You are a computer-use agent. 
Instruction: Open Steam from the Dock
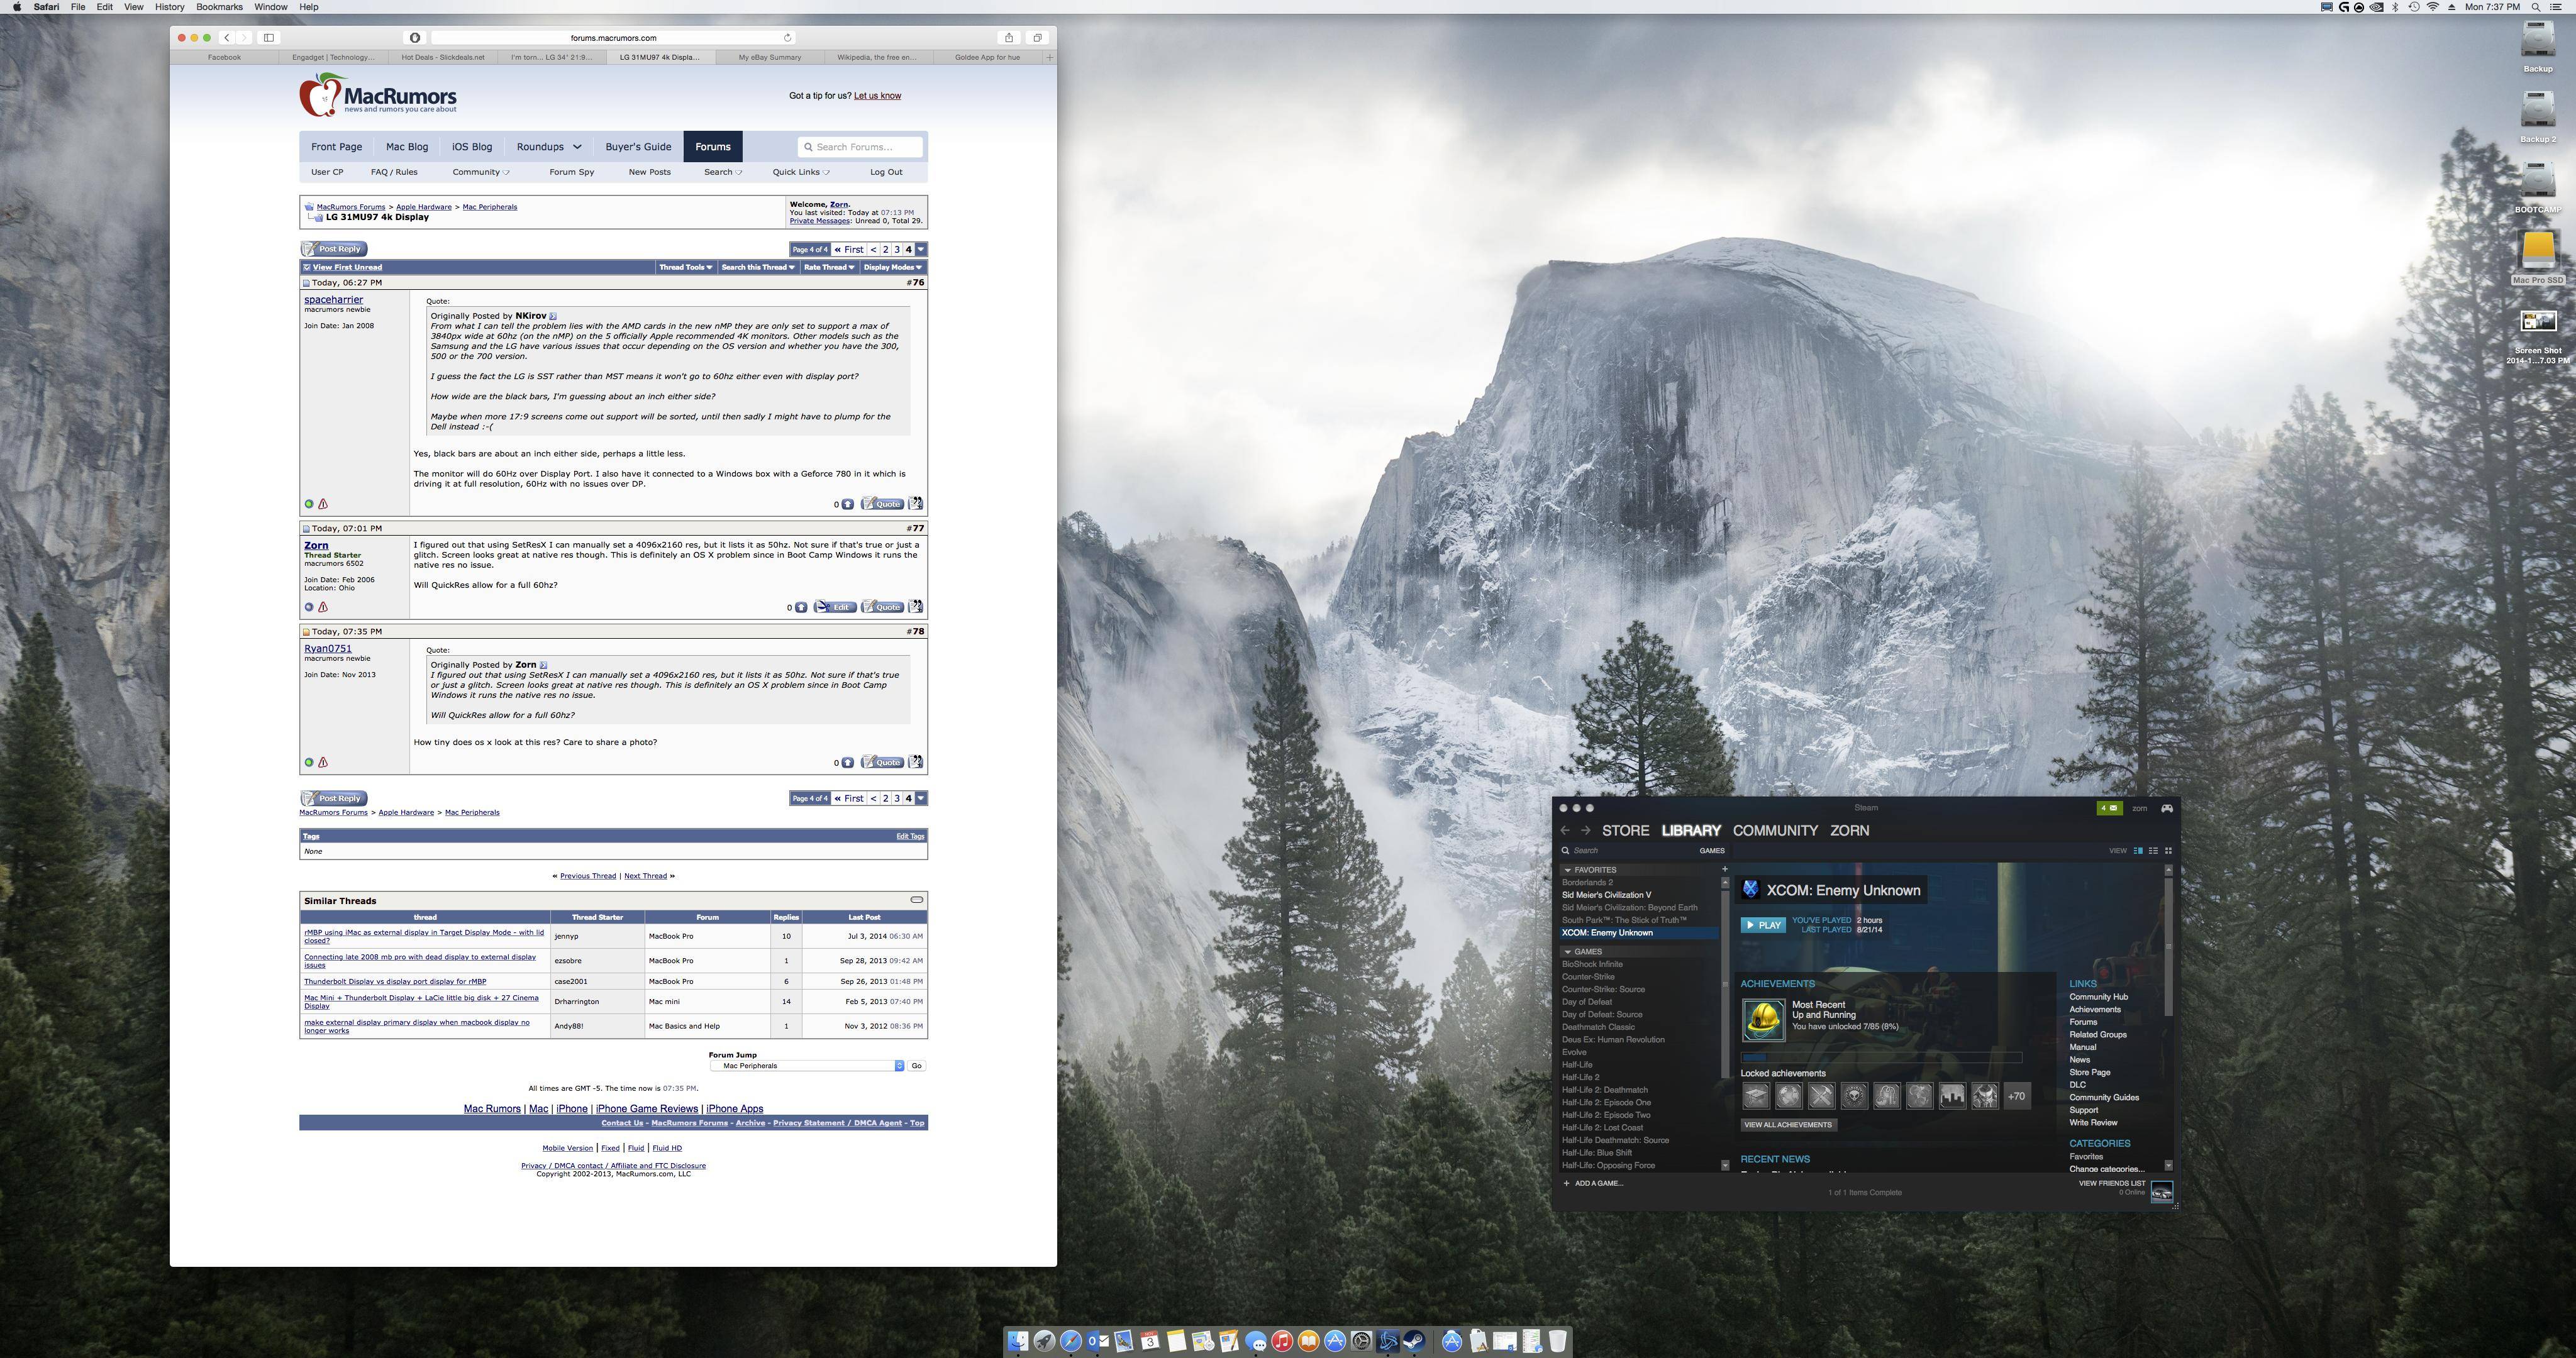[1414, 1341]
